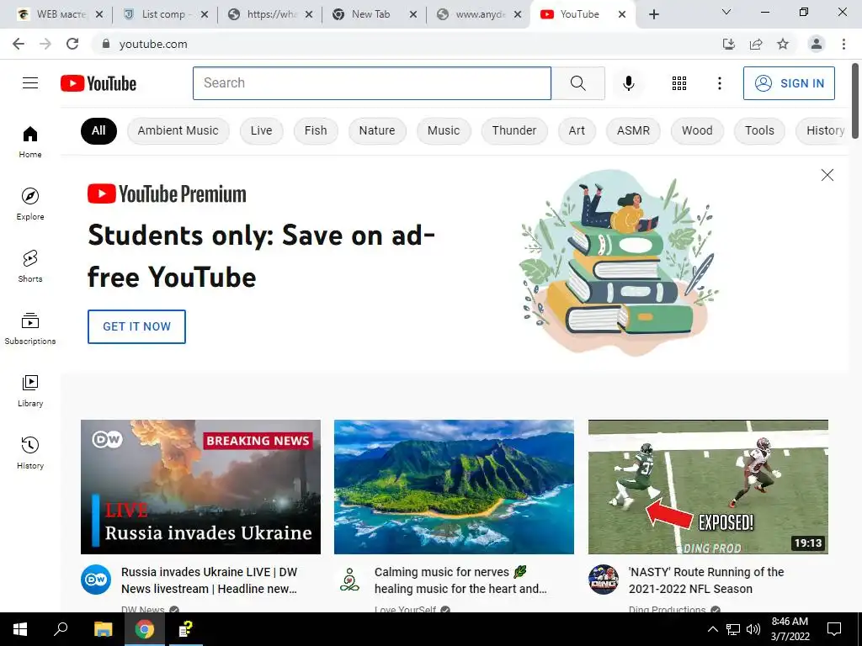Open Russia invades Ukraine LIVE video title
Screen dimensions: 862x646
point(209,580)
